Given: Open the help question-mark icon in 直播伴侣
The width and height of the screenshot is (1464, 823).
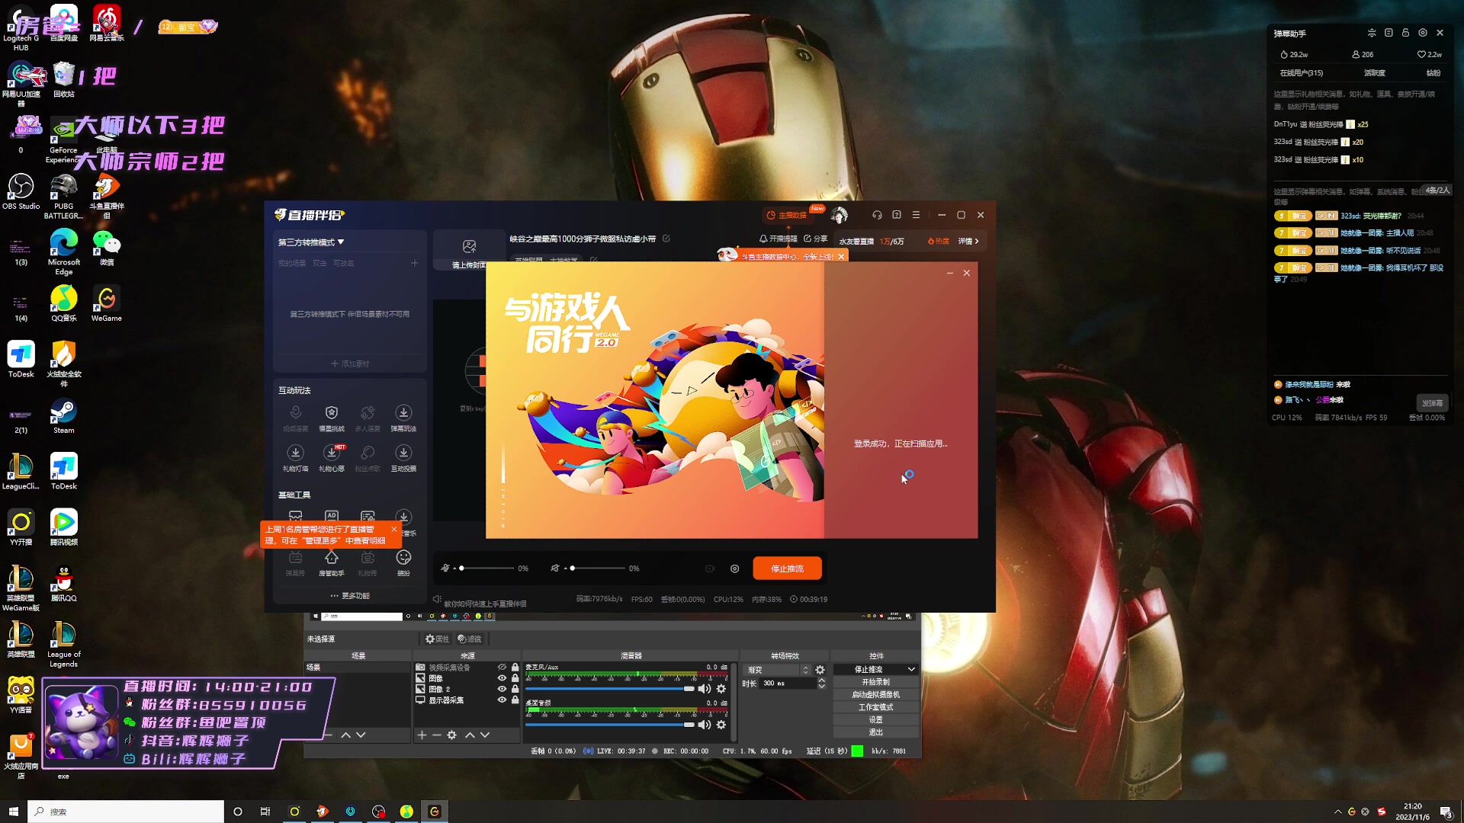Looking at the screenshot, I should (x=897, y=215).
